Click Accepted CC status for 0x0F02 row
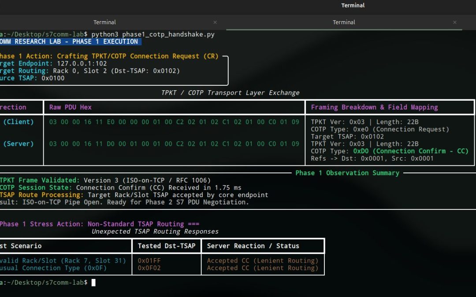The height and width of the screenshot is (297, 476). pyautogui.click(x=263, y=268)
